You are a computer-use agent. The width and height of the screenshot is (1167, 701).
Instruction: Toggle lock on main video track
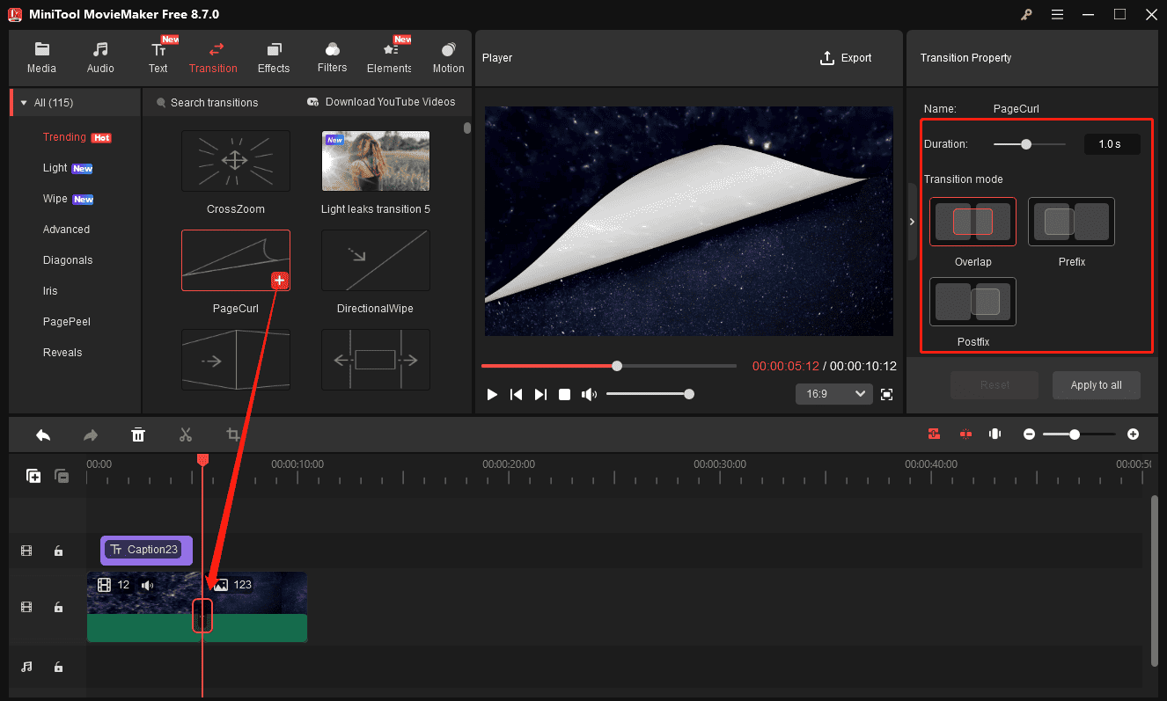coord(58,607)
